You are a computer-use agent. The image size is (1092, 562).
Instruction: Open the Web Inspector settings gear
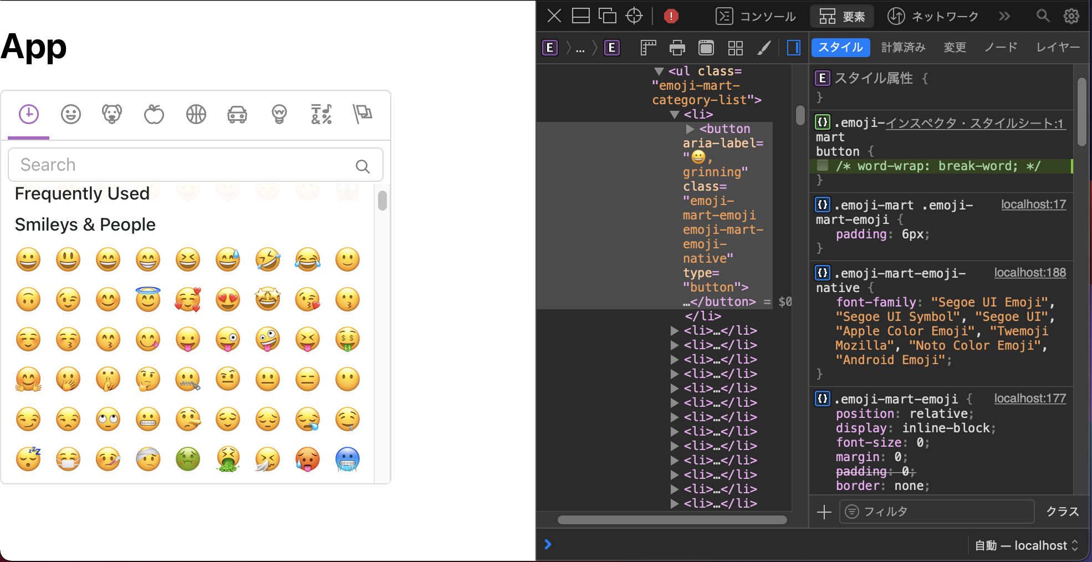click(x=1071, y=16)
